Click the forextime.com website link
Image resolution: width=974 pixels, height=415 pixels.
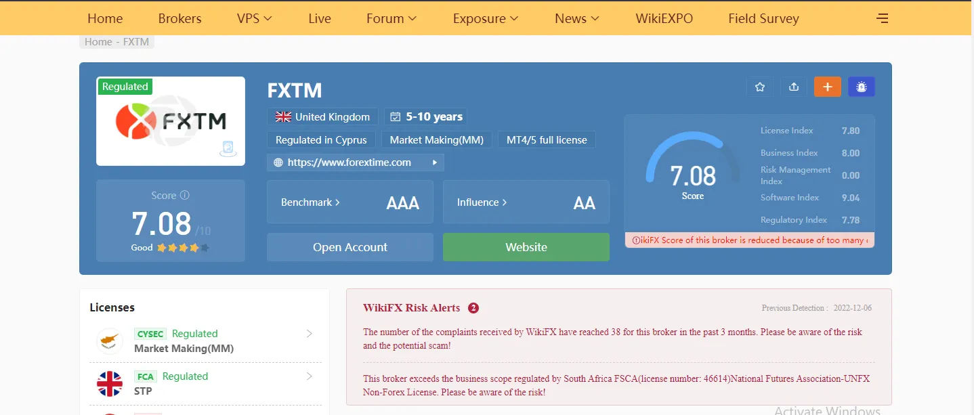pyautogui.click(x=349, y=162)
